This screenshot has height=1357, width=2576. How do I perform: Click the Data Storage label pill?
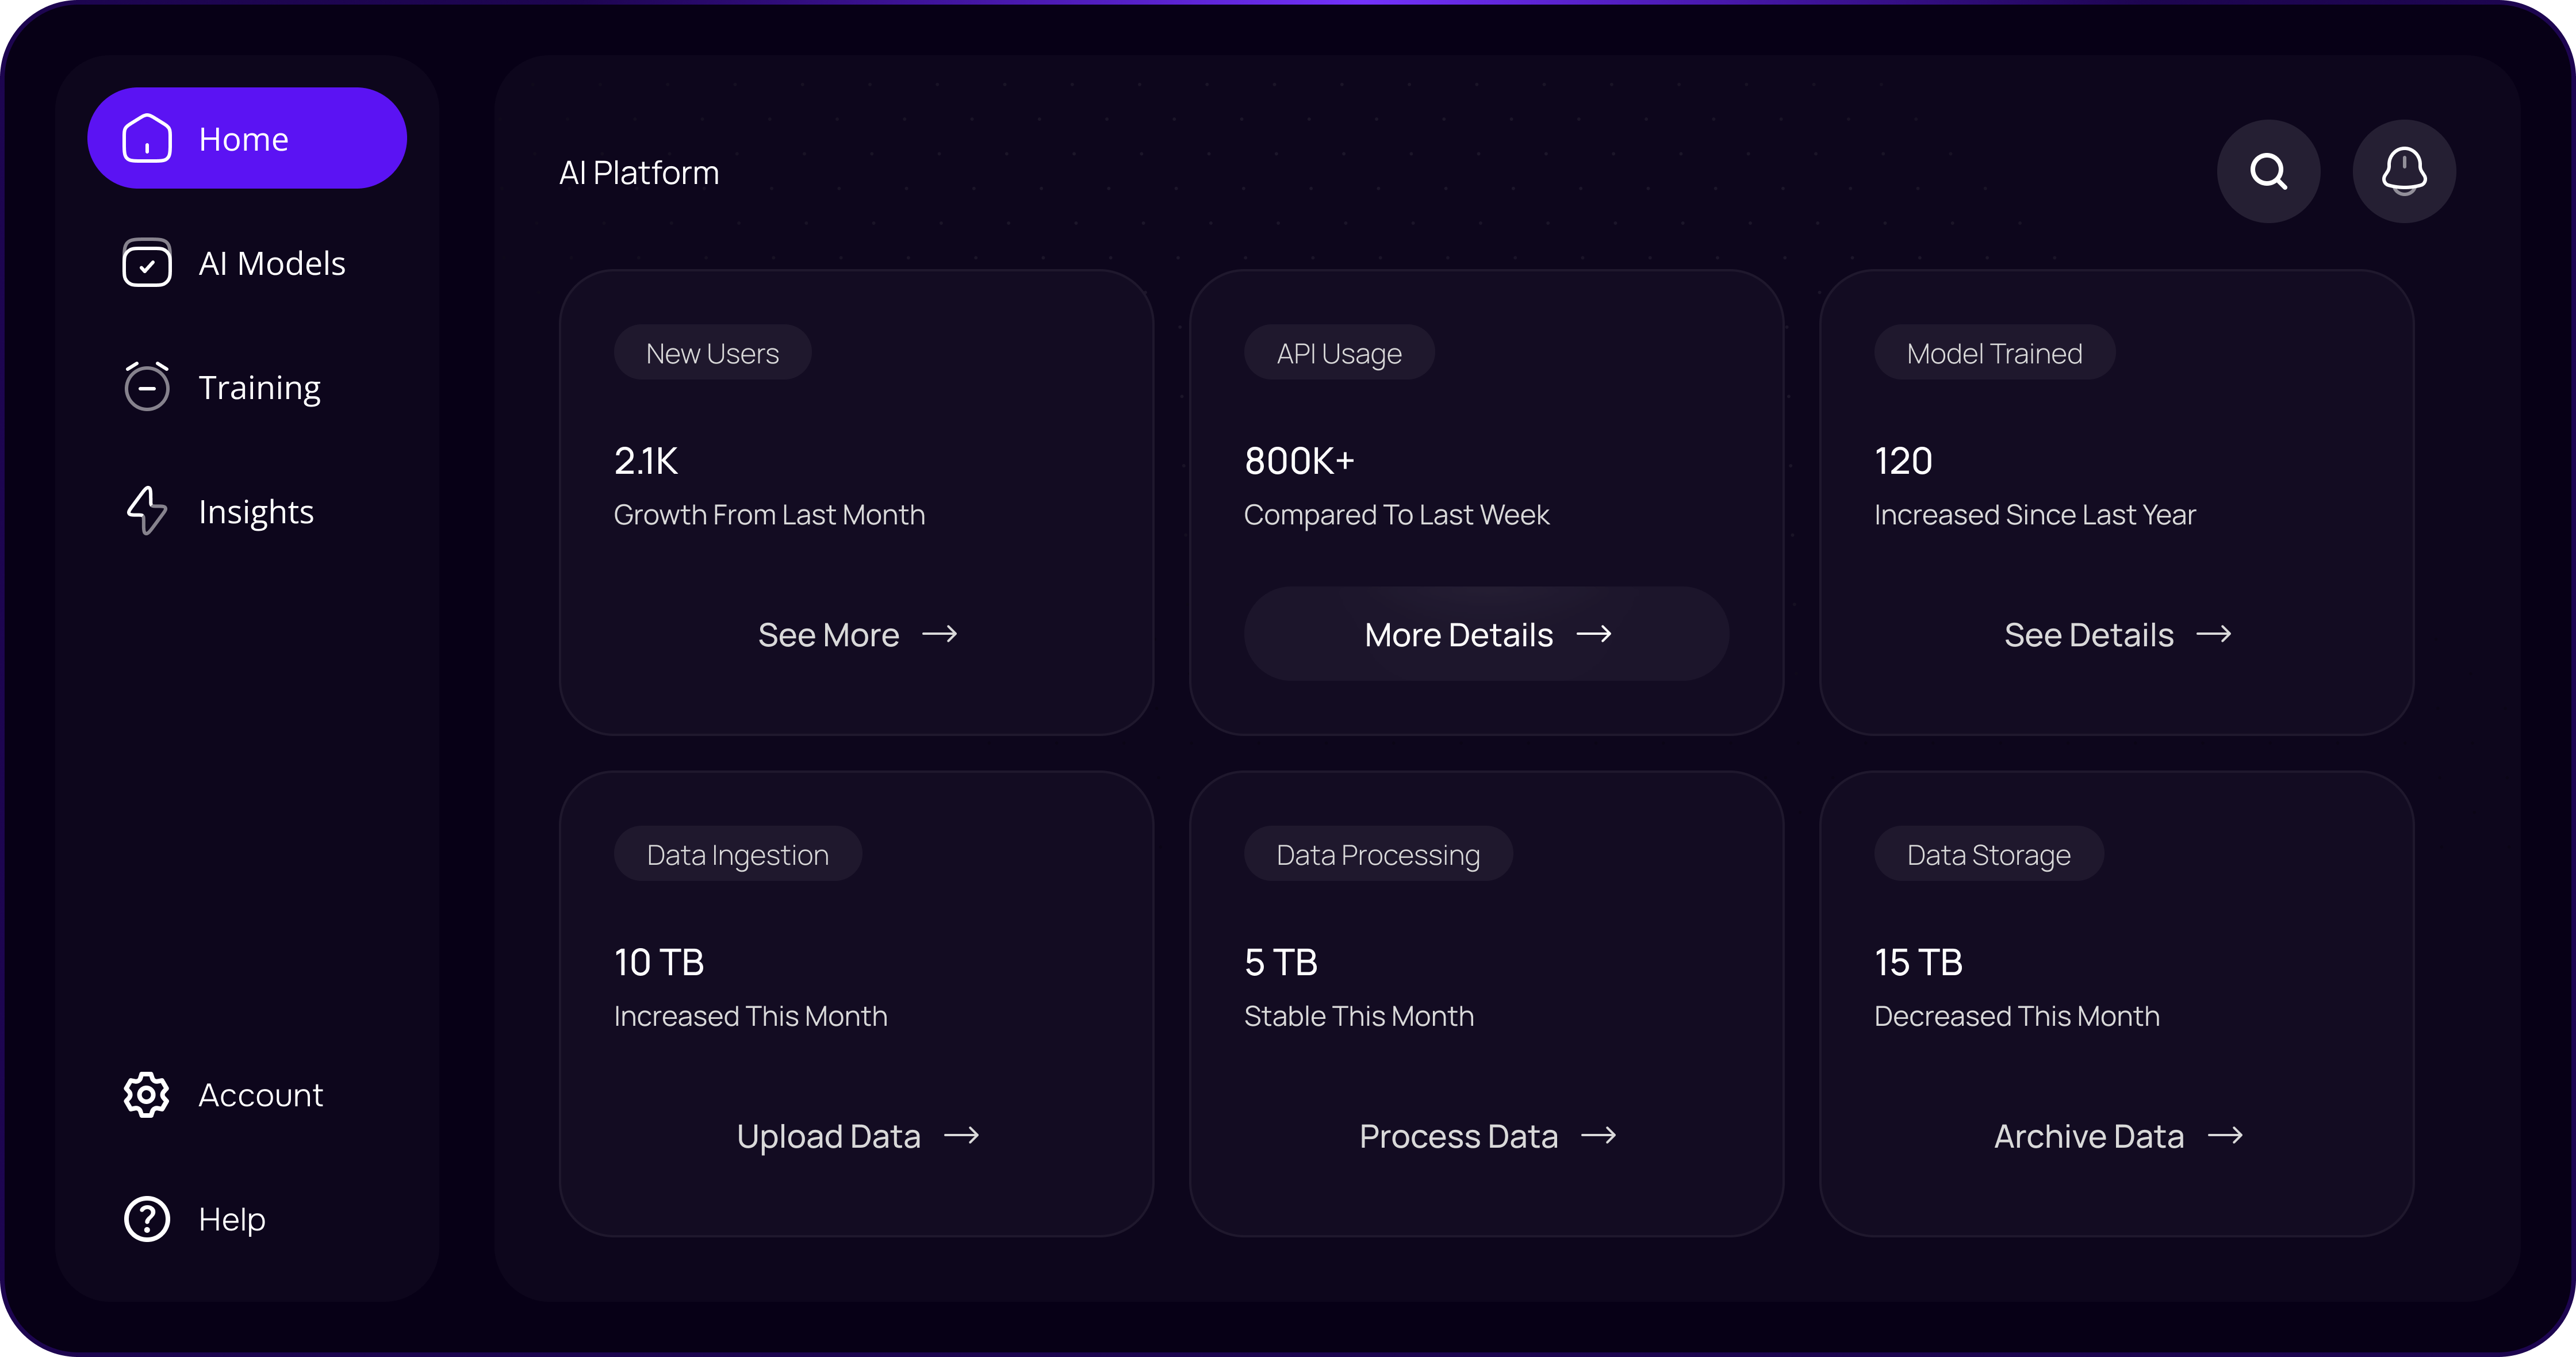[1988, 853]
